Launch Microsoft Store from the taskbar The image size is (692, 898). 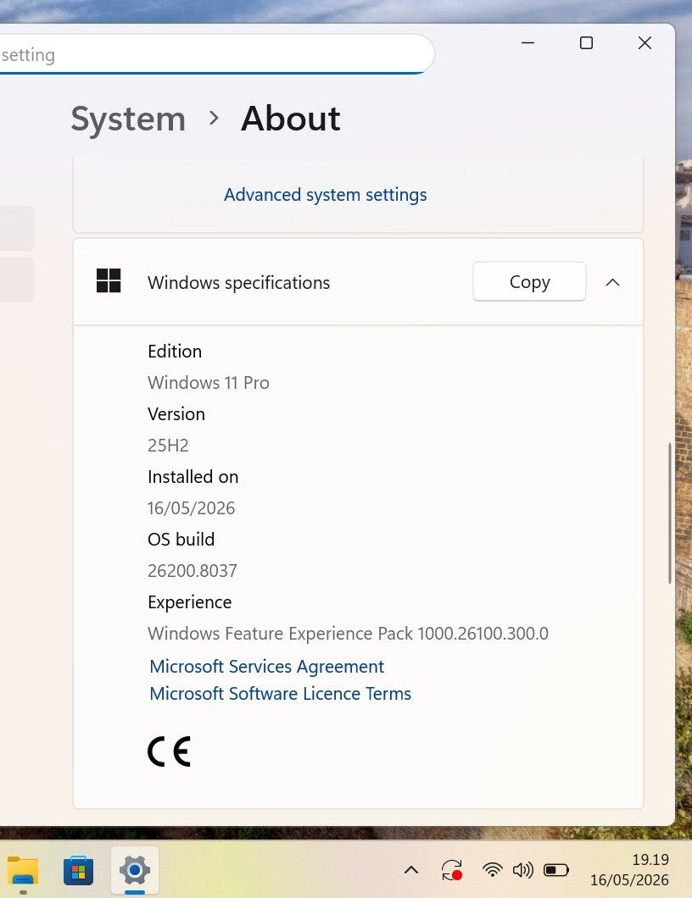(x=79, y=871)
